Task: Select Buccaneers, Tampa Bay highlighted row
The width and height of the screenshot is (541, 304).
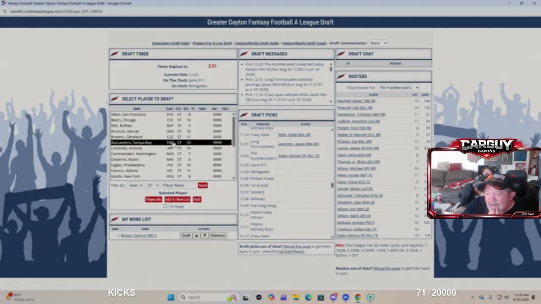Action: tap(171, 143)
